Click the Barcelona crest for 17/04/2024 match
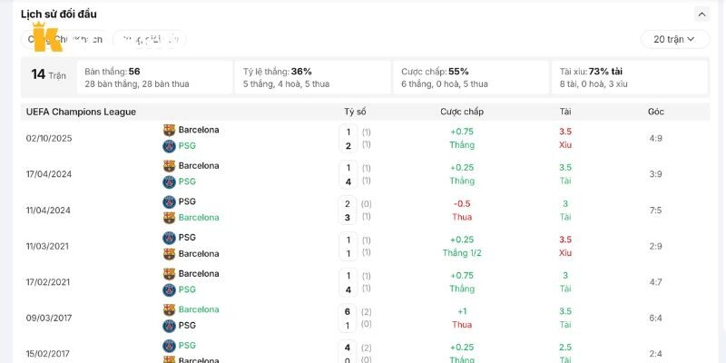This screenshot has width=726, height=363. (x=170, y=166)
